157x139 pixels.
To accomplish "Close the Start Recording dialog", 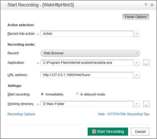I will [x=152, y=5].
